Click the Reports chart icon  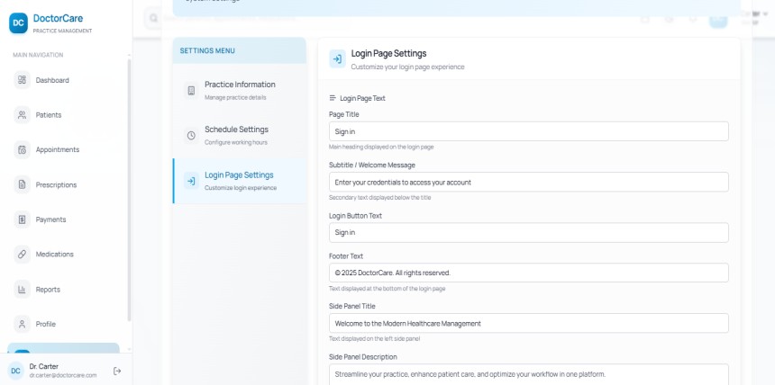click(23, 289)
